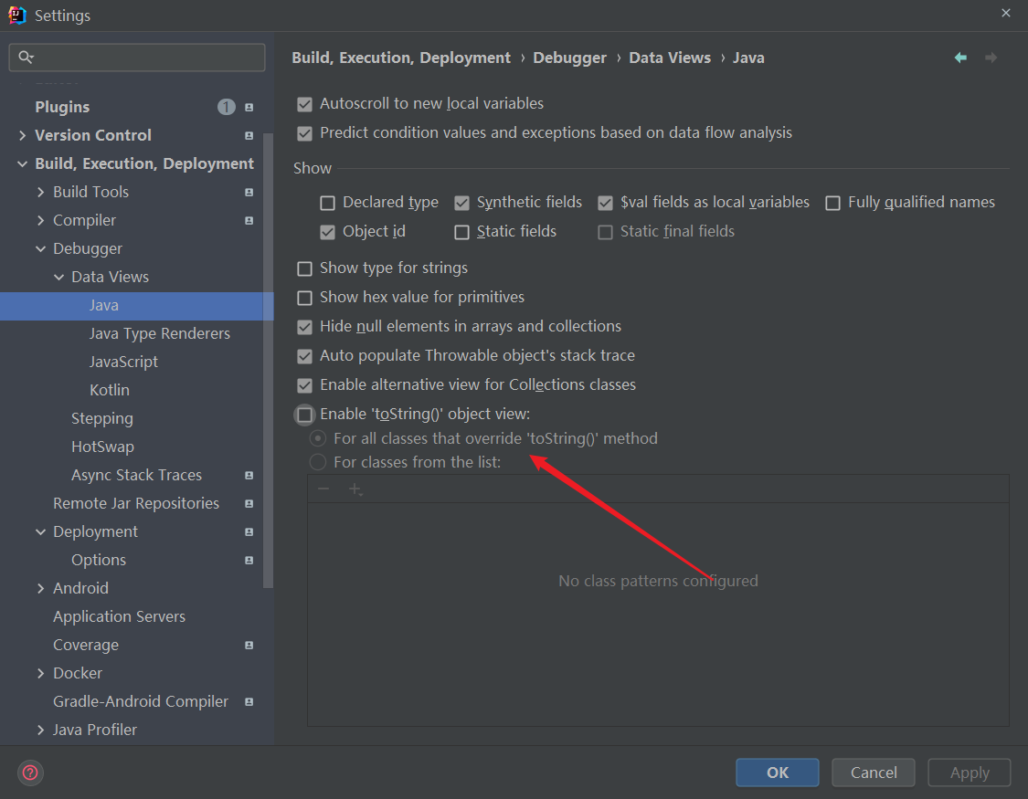The image size is (1028, 799).
Task: Click inside the settings search field
Action: [x=137, y=57]
